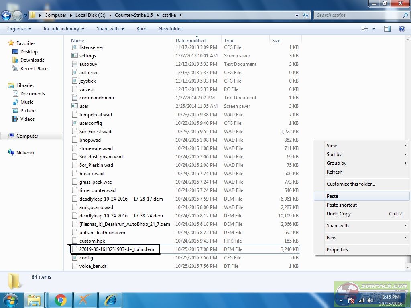The width and height of the screenshot is (411, 308).
Task: Sort files by Date modified column
Action: [191, 41]
